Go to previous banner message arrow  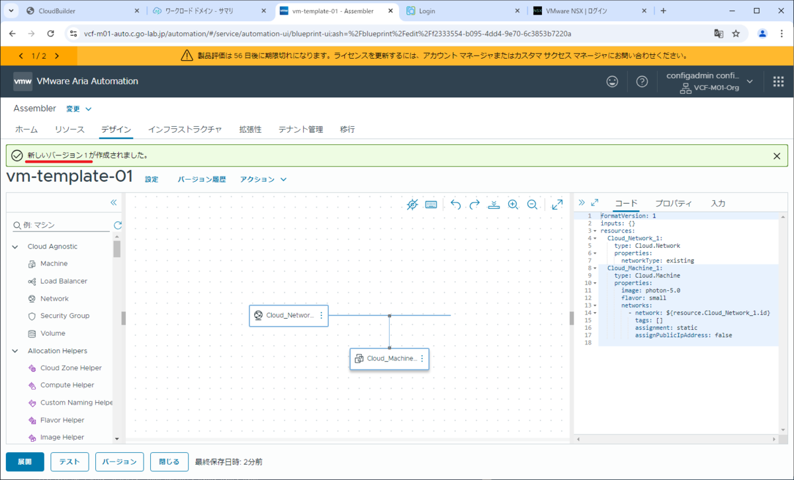pyautogui.click(x=21, y=56)
